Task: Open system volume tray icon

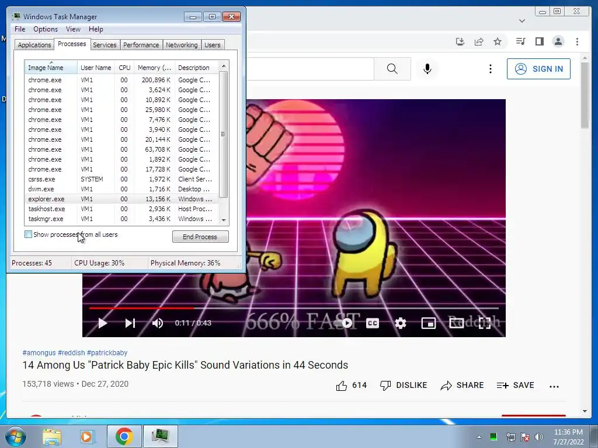Action: pyautogui.click(x=539, y=437)
